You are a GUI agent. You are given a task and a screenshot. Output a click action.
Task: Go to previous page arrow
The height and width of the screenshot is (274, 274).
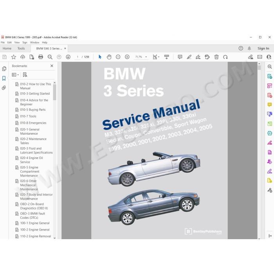pyautogui.click(x=59, y=57)
